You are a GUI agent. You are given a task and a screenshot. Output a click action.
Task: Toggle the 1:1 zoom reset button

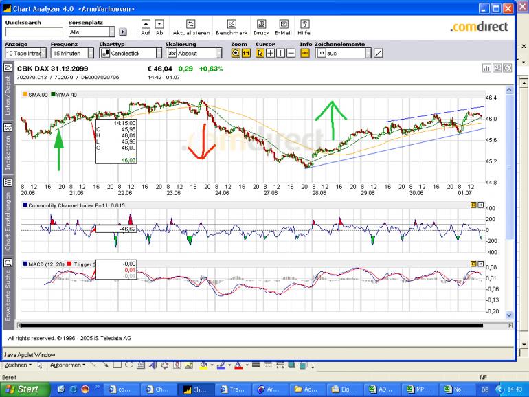click(245, 53)
